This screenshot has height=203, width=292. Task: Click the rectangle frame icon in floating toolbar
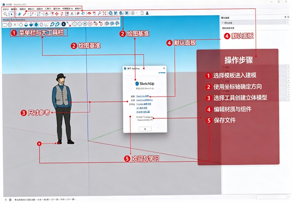(x=5, y=25)
